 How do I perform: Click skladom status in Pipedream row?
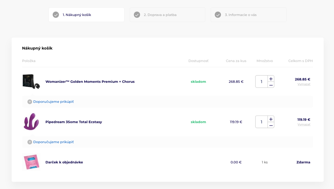pyautogui.click(x=198, y=122)
